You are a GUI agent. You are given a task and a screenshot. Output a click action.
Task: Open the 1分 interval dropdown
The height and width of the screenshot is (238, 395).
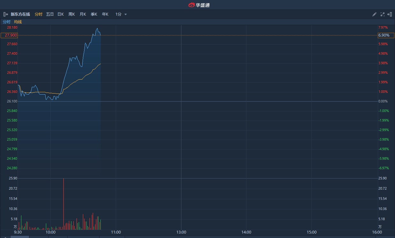[x=118, y=14]
